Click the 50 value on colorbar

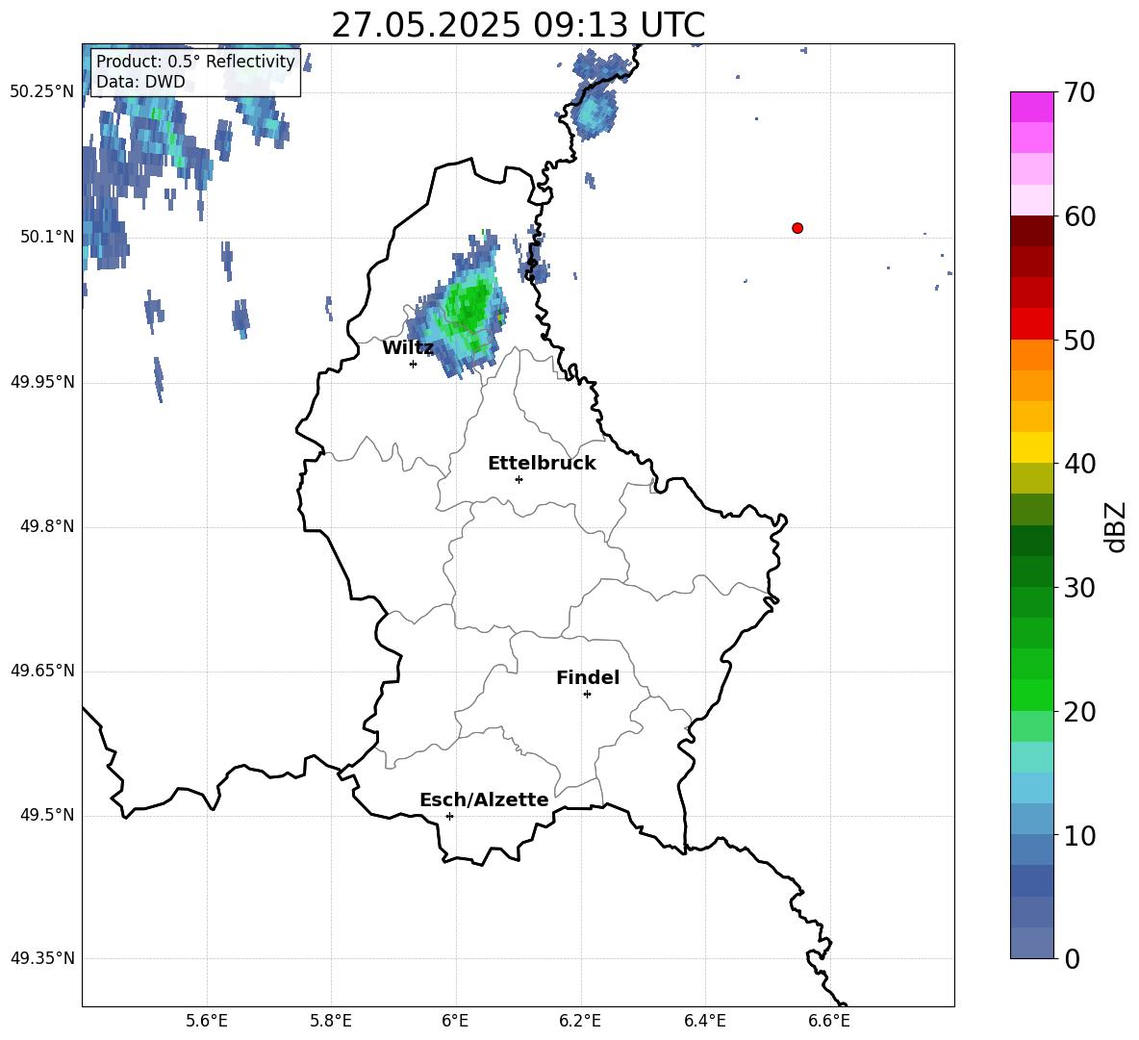pos(1080,341)
